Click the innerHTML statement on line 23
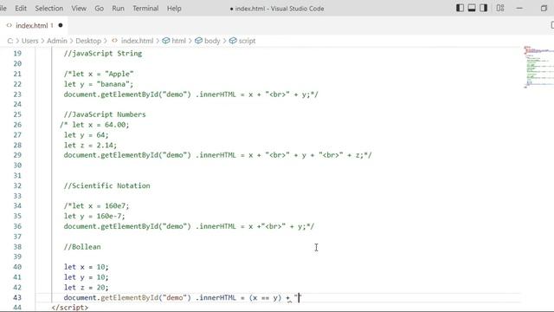 coord(191,94)
